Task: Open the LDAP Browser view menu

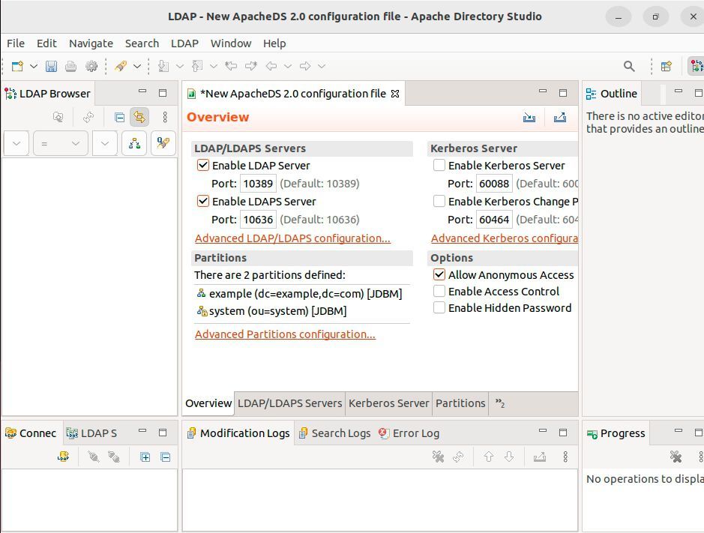Action: tap(163, 118)
